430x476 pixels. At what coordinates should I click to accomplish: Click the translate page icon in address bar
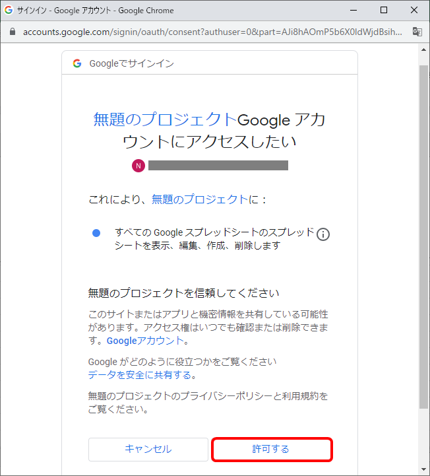pos(417,32)
